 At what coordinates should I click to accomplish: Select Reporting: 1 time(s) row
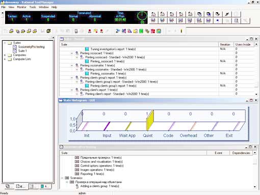coord(92,174)
